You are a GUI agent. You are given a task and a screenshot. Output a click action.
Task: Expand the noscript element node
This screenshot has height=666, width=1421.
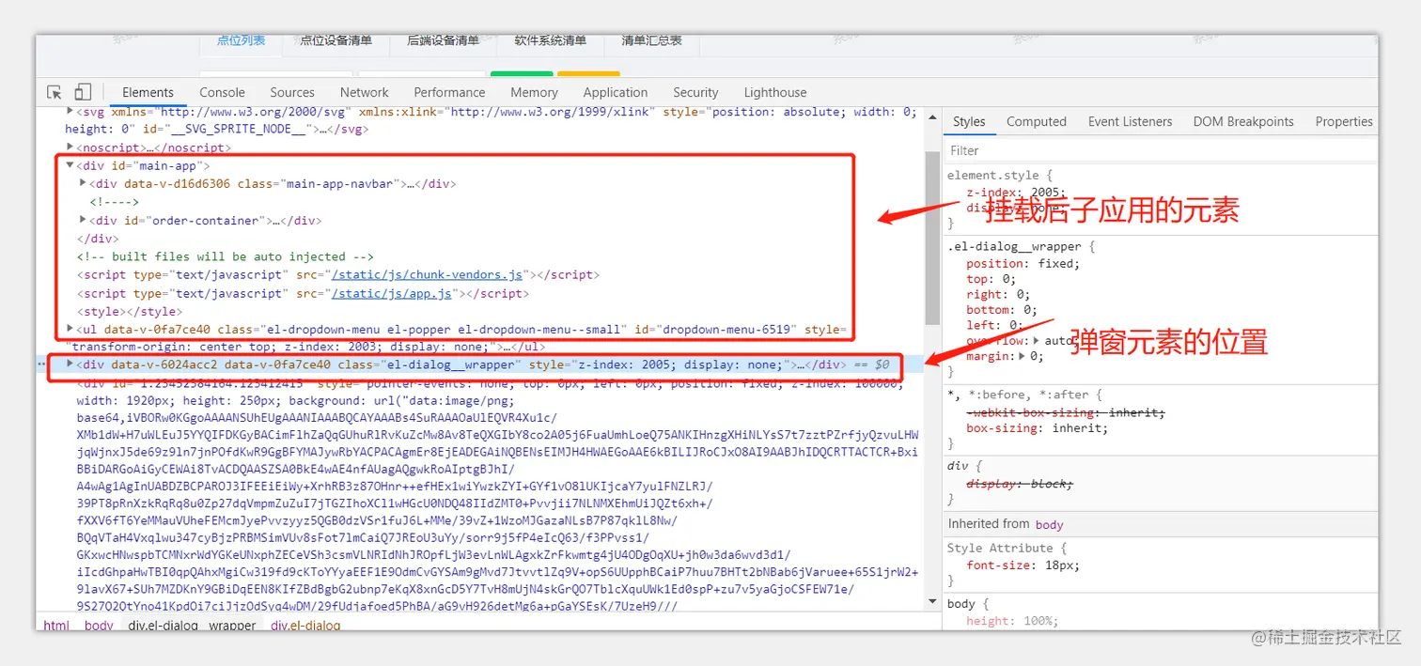[x=70, y=147]
